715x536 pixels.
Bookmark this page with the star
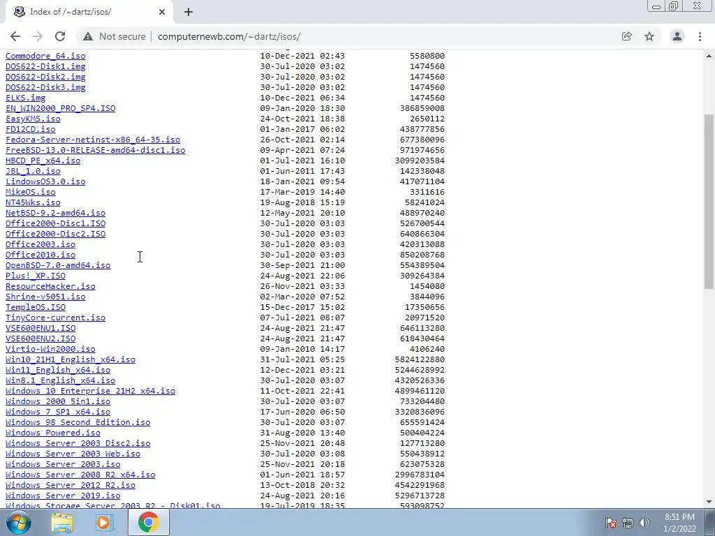tap(649, 36)
